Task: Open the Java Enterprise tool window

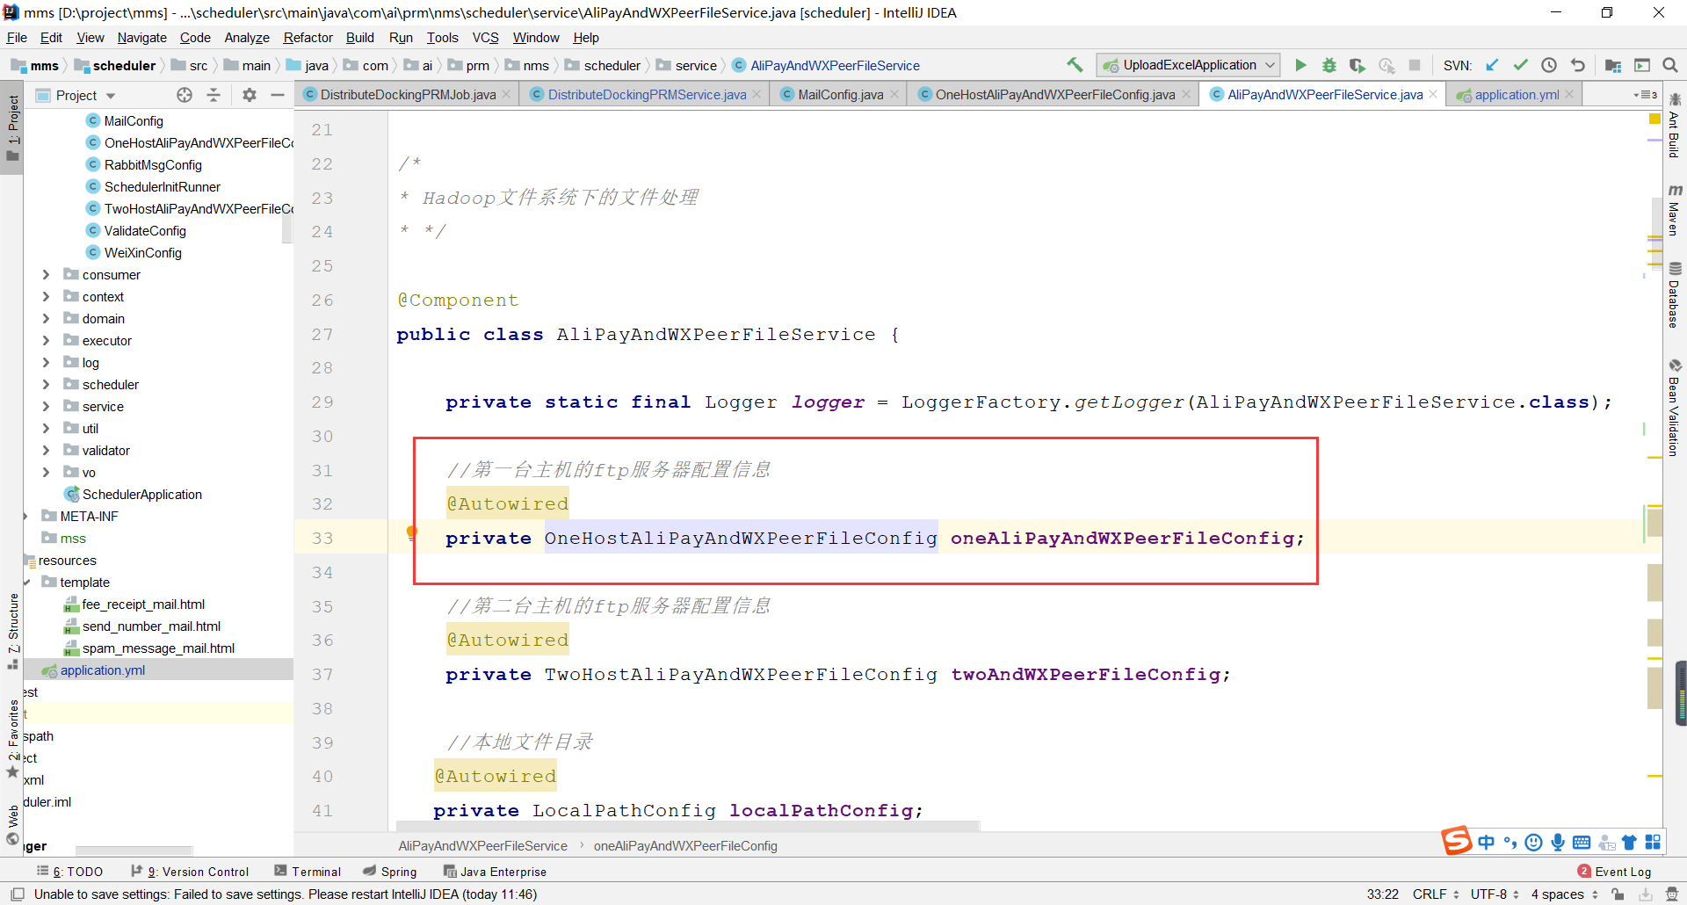Action: point(496,872)
